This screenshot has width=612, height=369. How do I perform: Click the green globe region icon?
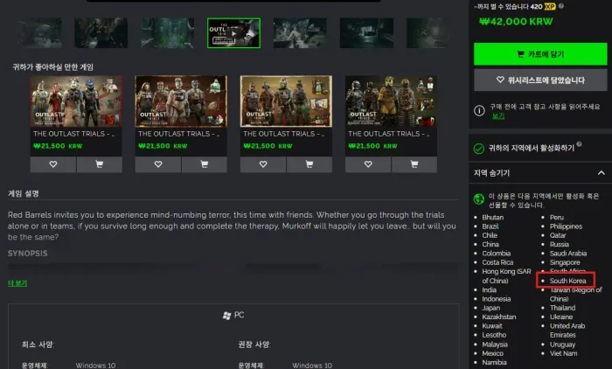[x=479, y=198]
